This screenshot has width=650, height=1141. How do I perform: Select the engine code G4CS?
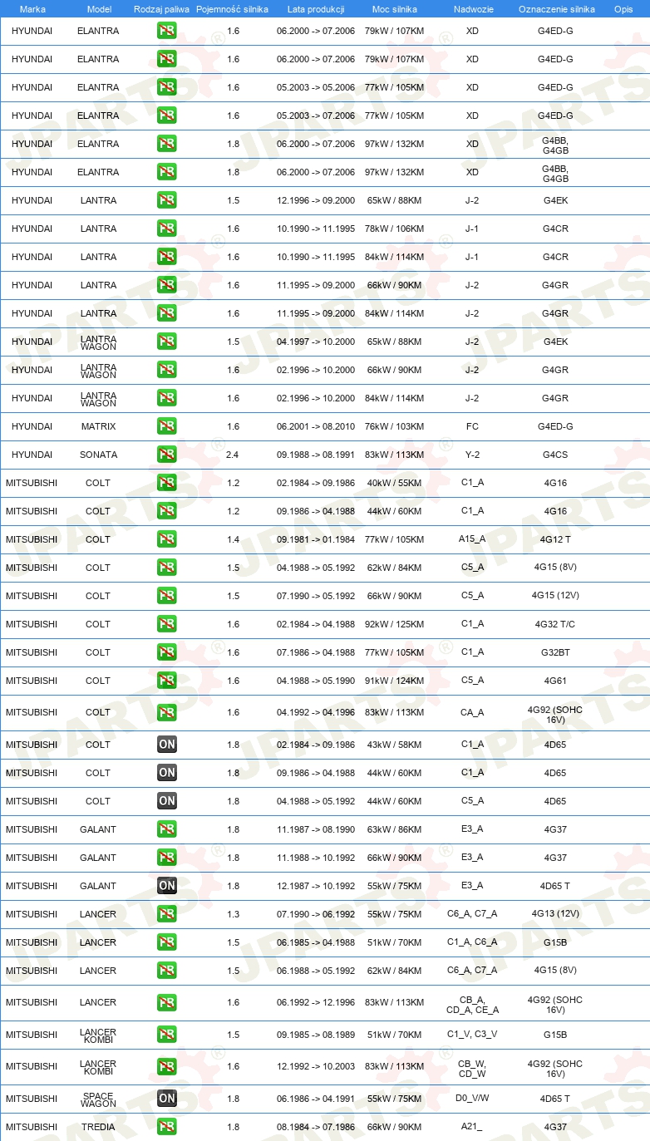pyautogui.click(x=555, y=455)
